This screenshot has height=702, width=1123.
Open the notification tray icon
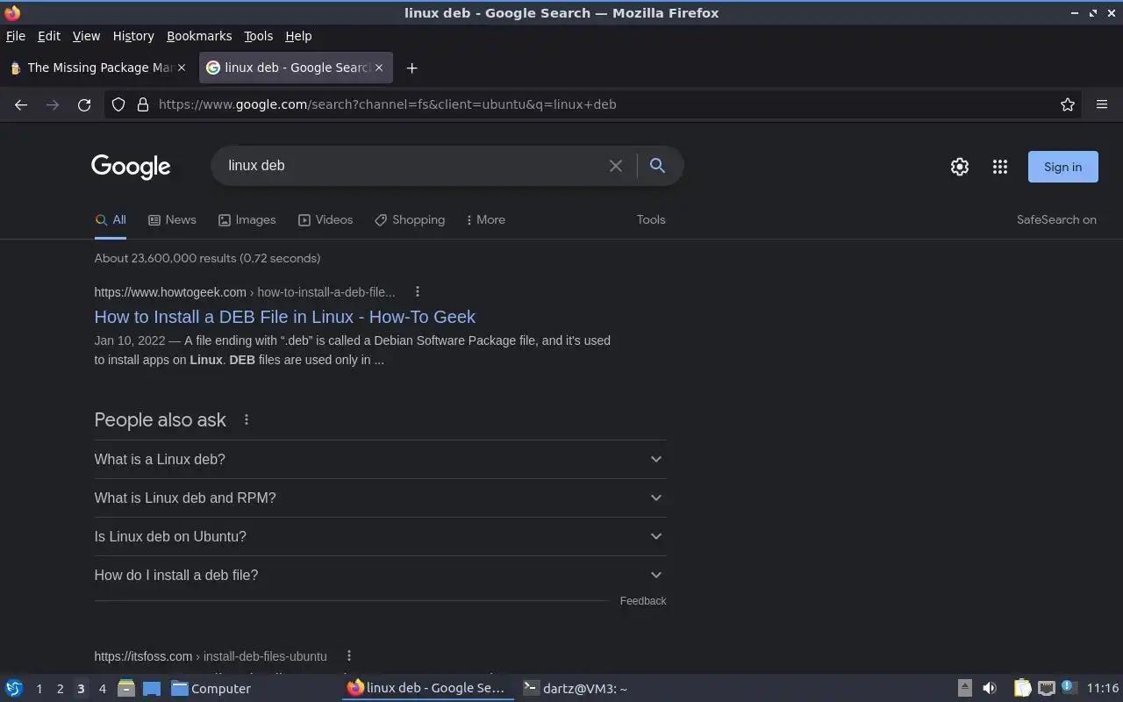(1068, 687)
